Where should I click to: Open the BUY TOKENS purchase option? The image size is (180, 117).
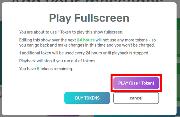click(x=87, y=98)
